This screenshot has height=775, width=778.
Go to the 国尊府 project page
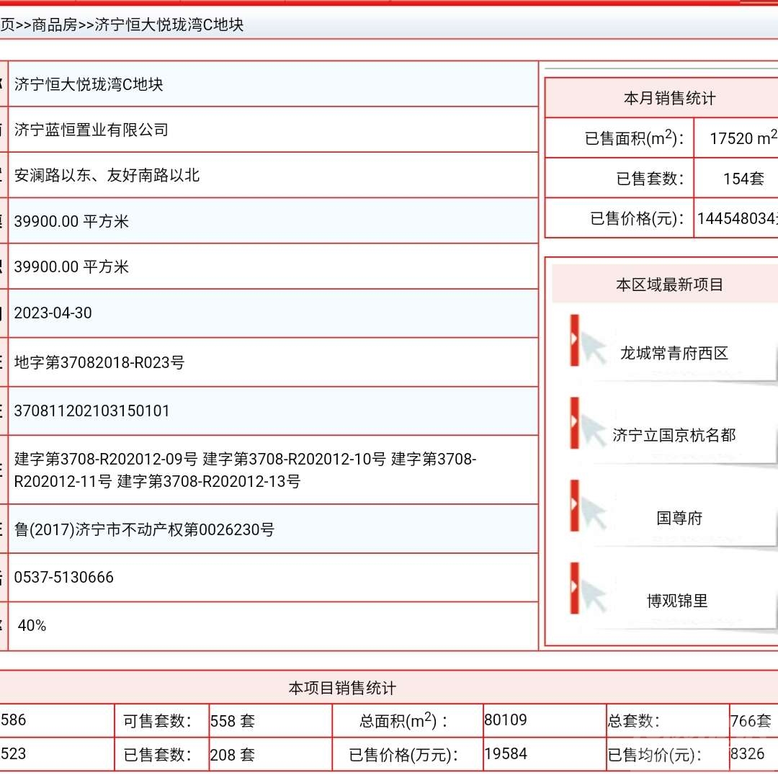click(x=679, y=518)
